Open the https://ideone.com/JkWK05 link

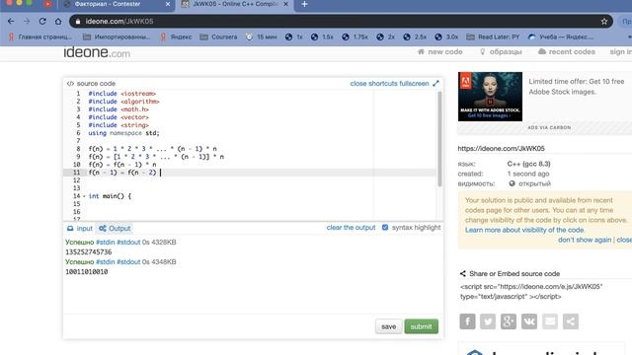point(501,149)
